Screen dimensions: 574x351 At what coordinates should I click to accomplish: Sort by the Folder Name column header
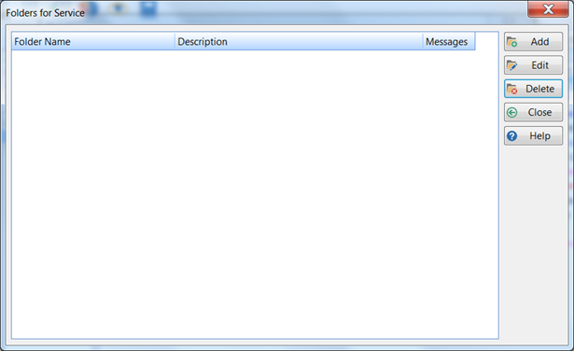click(x=93, y=42)
